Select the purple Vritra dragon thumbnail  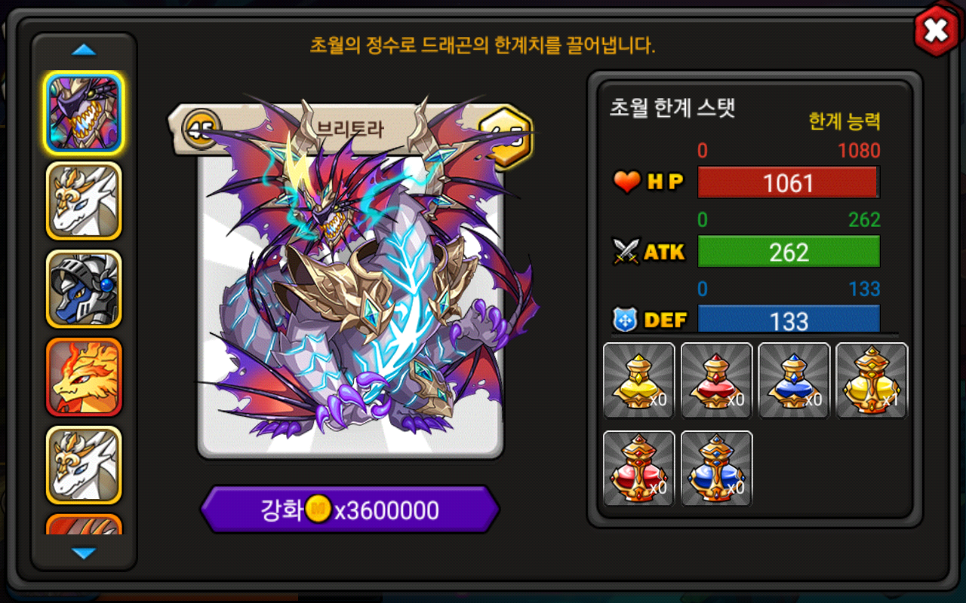pyautogui.click(x=84, y=112)
